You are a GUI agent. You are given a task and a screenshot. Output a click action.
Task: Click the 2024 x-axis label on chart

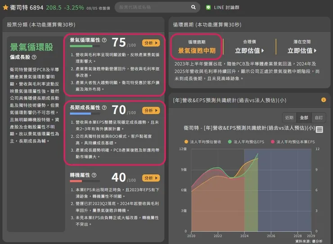click(x=244, y=236)
